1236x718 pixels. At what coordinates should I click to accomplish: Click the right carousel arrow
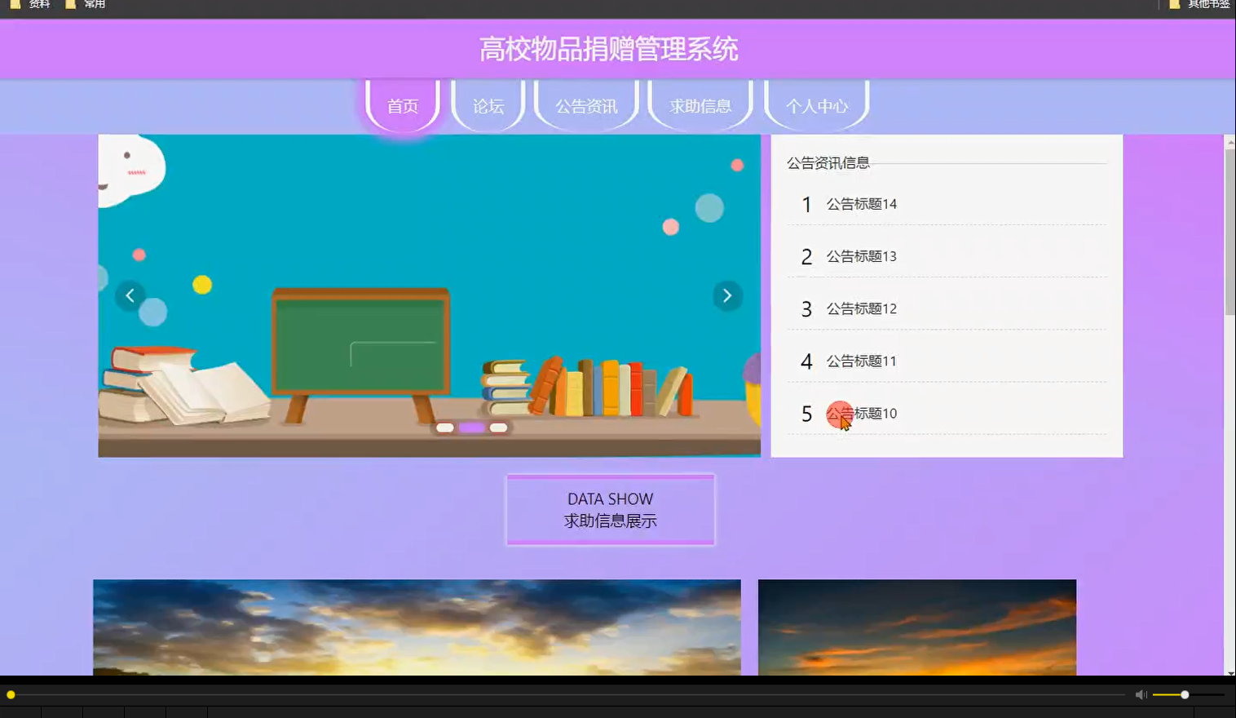[726, 295]
